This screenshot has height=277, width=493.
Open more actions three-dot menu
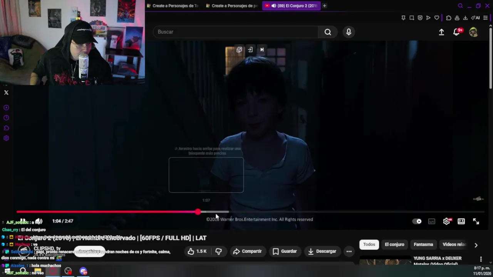(x=349, y=251)
